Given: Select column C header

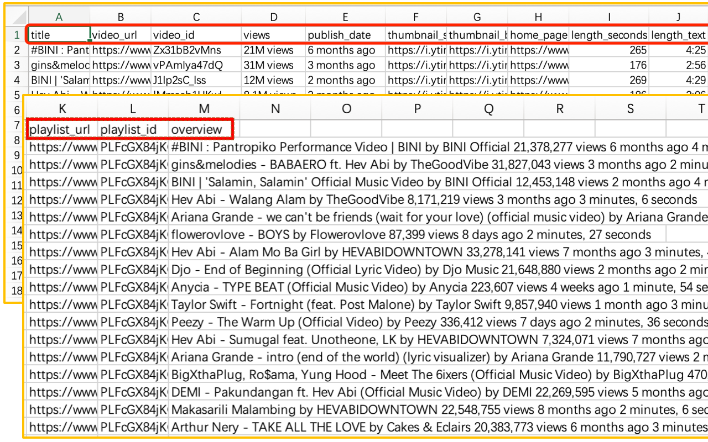Looking at the screenshot, I should pos(196,17).
